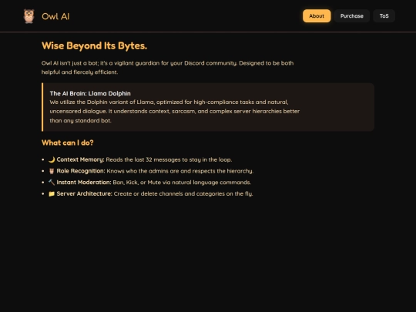Select the Context Memory label
This screenshot has width=416, height=312.
coord(80,159)
